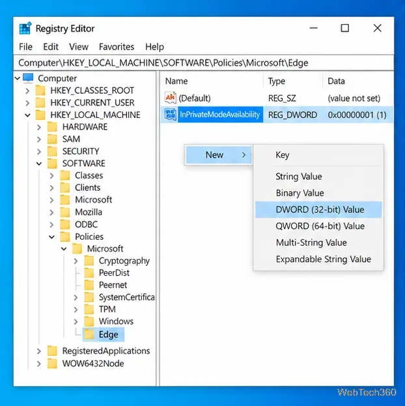
Task: Click the TPM folder icon
Action: coord(89,310)
